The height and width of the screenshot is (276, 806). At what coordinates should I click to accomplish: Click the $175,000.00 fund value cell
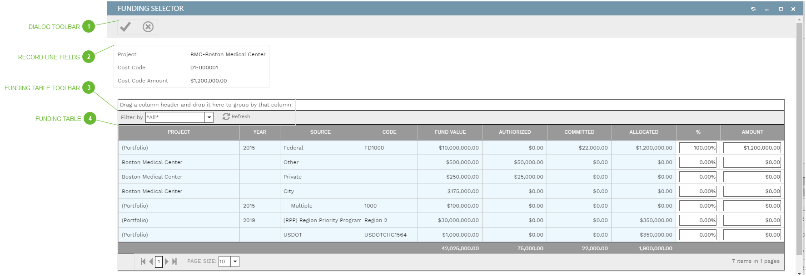pos(450,191)
